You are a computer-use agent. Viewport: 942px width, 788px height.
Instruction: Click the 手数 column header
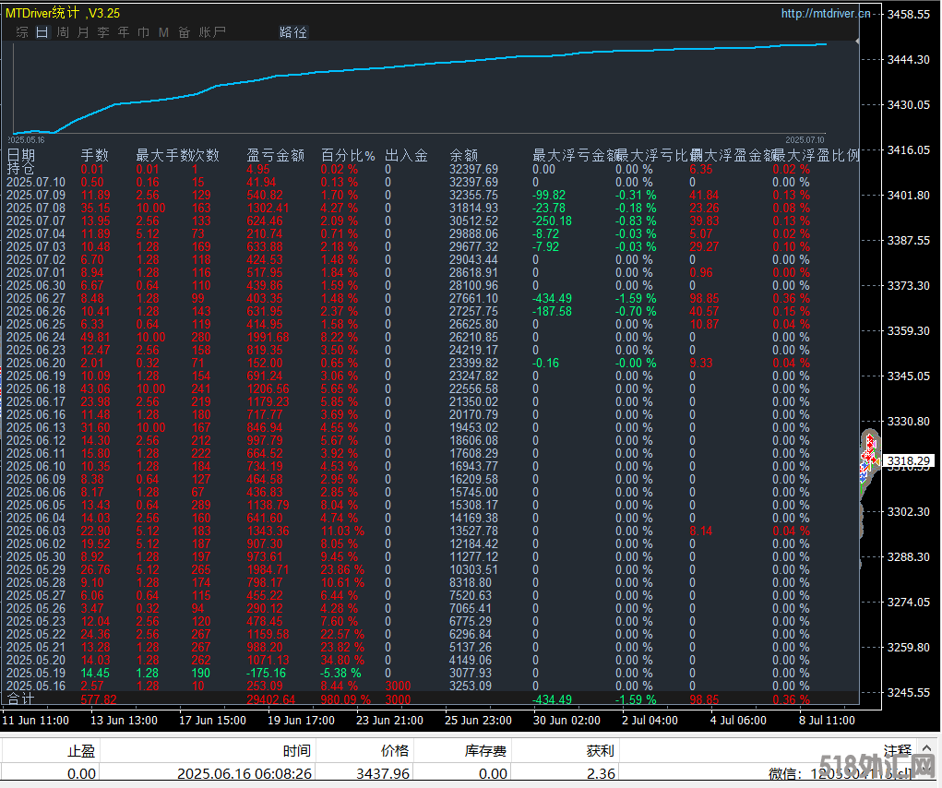95,156
